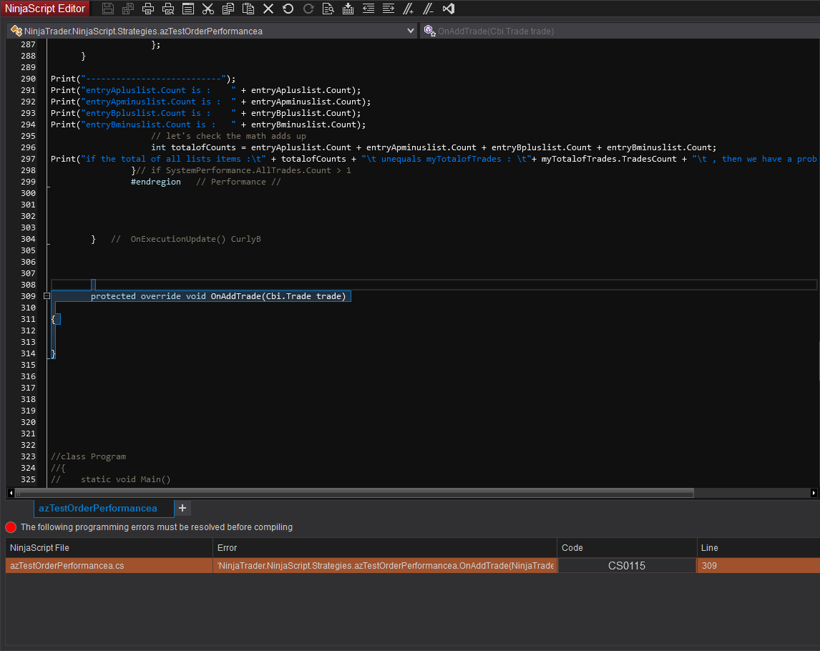Viewport: 820px width, 651px height.
Task: Open the OnAddTrade member dropdown
Action: [619, 31]
